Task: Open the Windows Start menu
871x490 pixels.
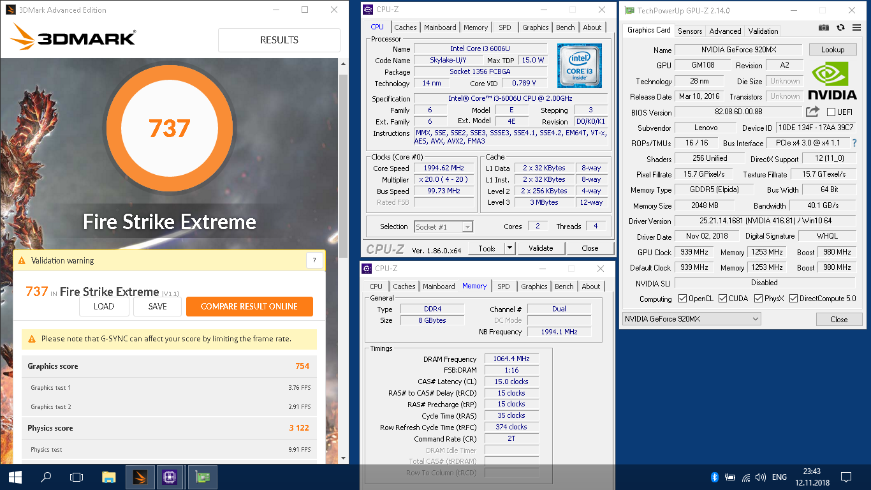Action: click(15, 477)
